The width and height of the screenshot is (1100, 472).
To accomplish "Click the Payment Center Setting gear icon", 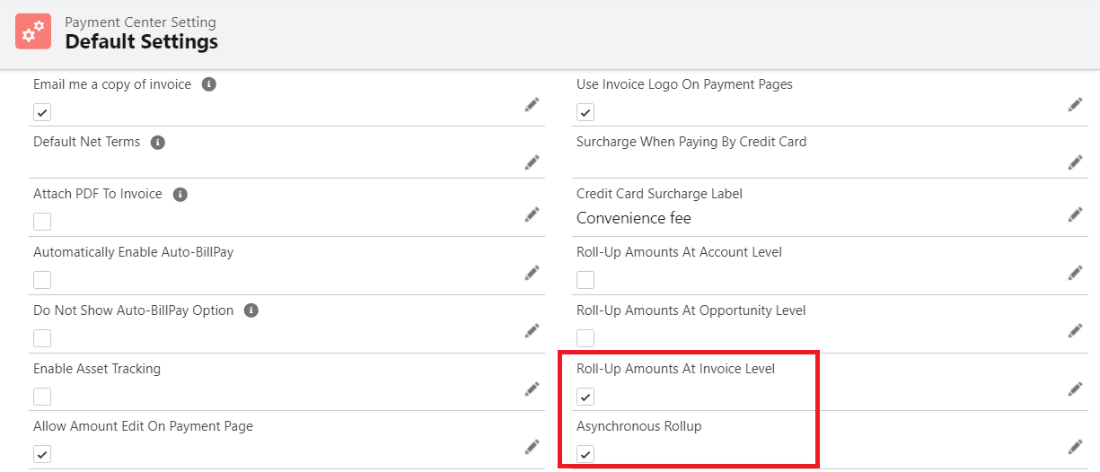I will tap(34, 32).
